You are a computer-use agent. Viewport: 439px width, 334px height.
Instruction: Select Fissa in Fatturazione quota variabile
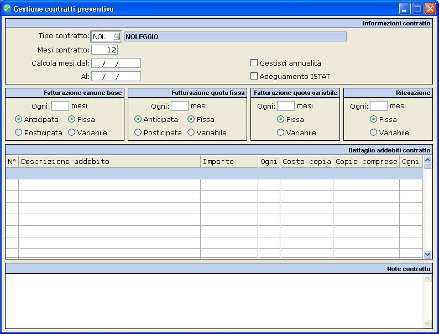pos(280,119)
